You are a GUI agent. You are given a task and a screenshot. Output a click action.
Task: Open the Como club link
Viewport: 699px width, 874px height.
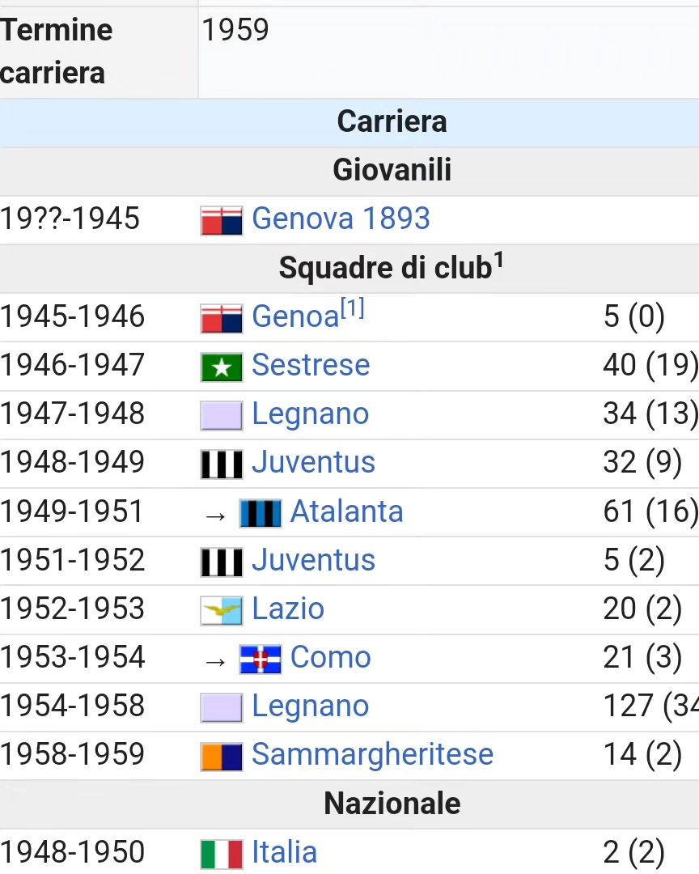pos(331,657)
